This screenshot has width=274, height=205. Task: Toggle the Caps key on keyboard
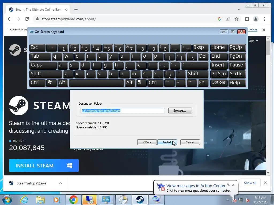43,65
